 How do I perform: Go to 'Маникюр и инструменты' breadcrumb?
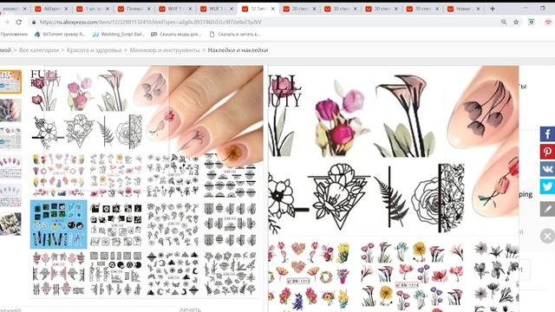click(x=165, y=50)
